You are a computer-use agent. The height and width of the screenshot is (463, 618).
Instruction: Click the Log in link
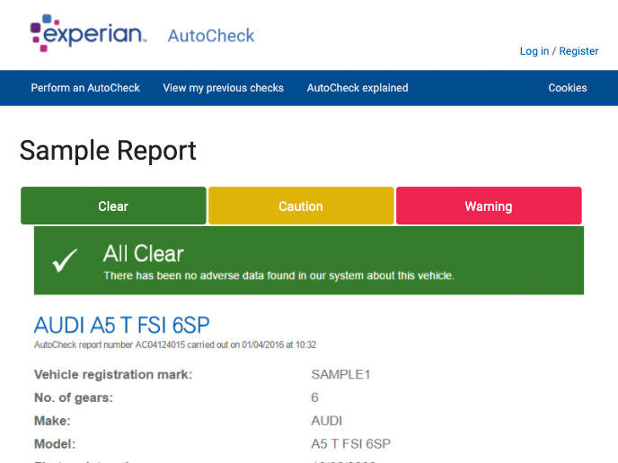534,51
